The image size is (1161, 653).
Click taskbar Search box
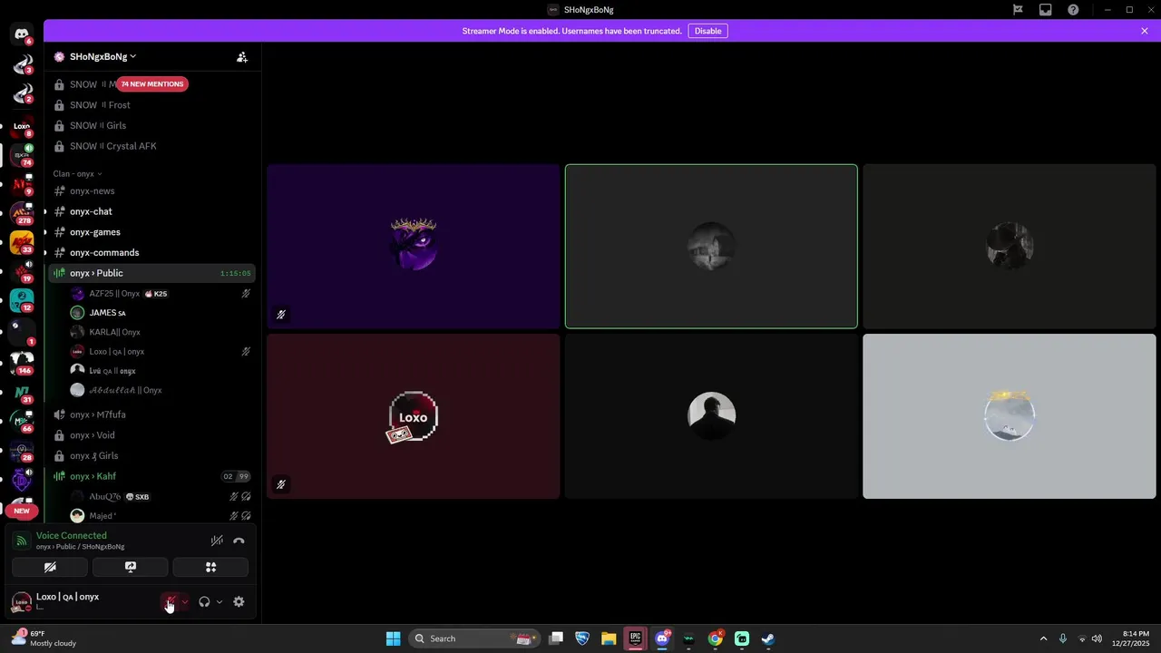tap(474, 638)
